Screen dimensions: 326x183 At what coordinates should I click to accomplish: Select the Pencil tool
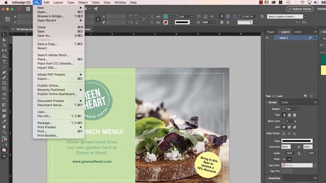(4, 78)
